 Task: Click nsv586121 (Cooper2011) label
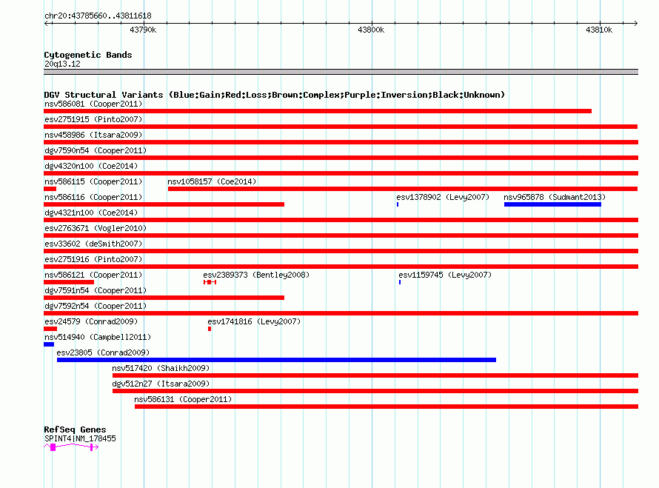click(93, 275)
